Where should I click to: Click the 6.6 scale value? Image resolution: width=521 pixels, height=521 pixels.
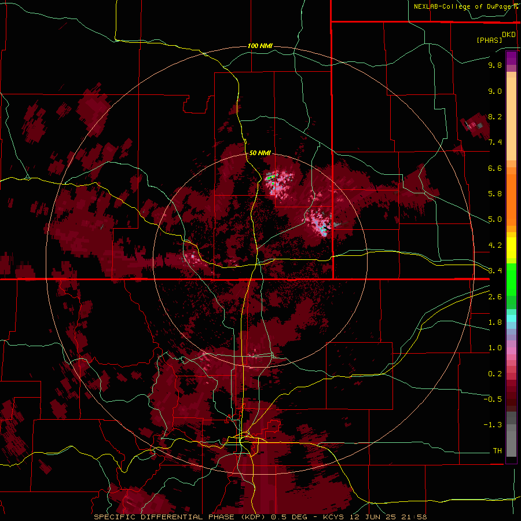[x=495, y=168]
